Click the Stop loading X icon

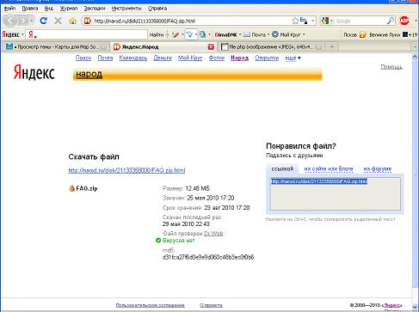(x=59, y=21)
